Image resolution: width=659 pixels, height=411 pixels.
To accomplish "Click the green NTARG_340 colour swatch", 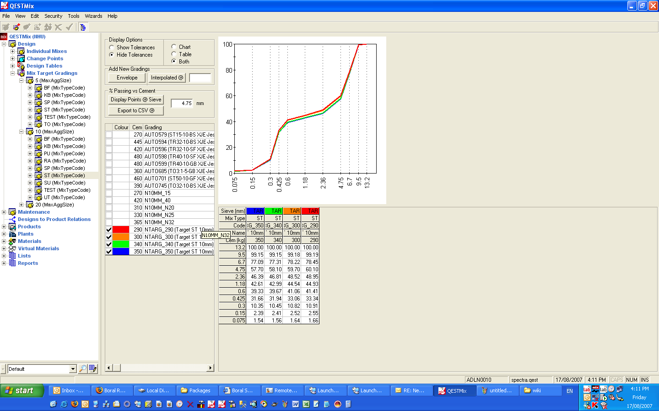I will pyautogui.click(x=121, y=244).
